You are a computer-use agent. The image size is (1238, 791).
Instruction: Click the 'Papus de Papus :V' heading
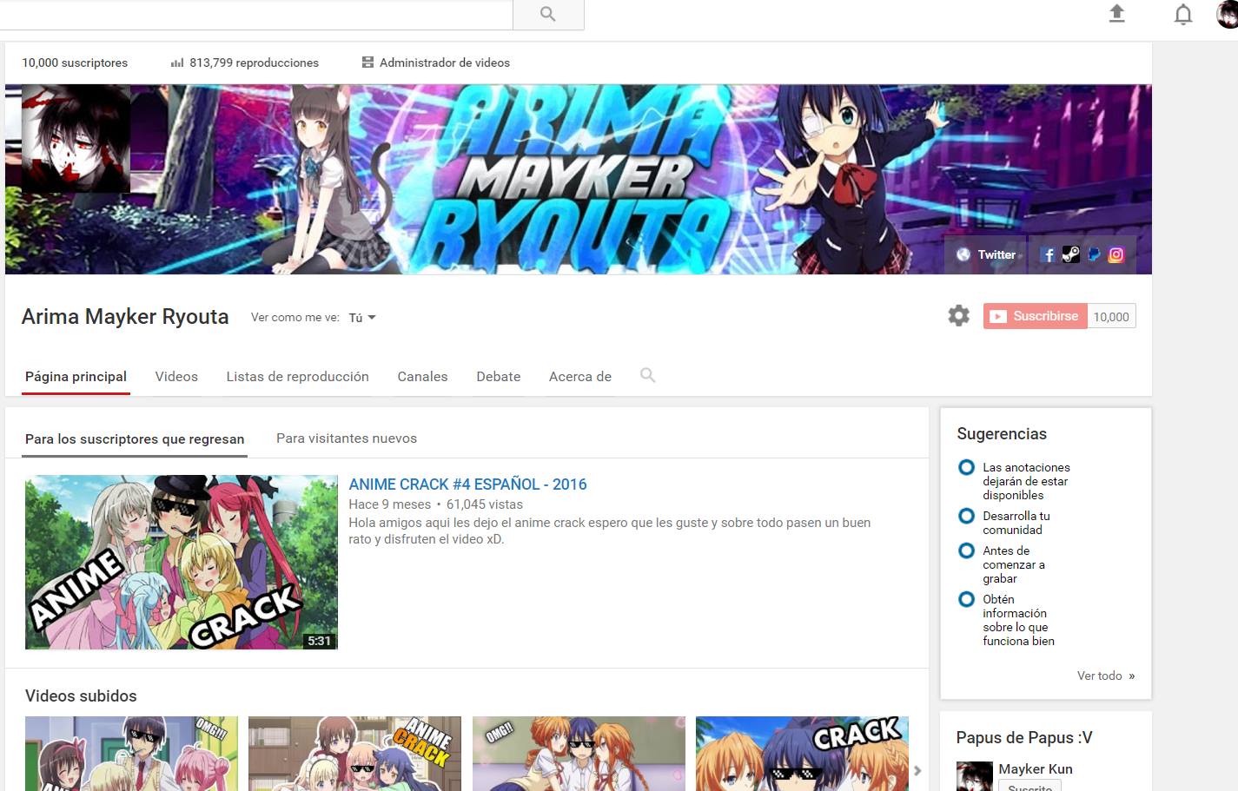click(1024, 738)
